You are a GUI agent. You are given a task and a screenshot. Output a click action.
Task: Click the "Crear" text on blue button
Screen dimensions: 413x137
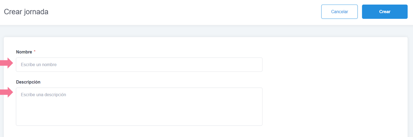click(385, 12)
